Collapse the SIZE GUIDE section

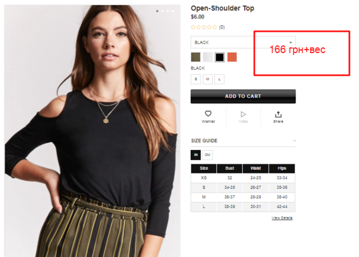[294, 140]
